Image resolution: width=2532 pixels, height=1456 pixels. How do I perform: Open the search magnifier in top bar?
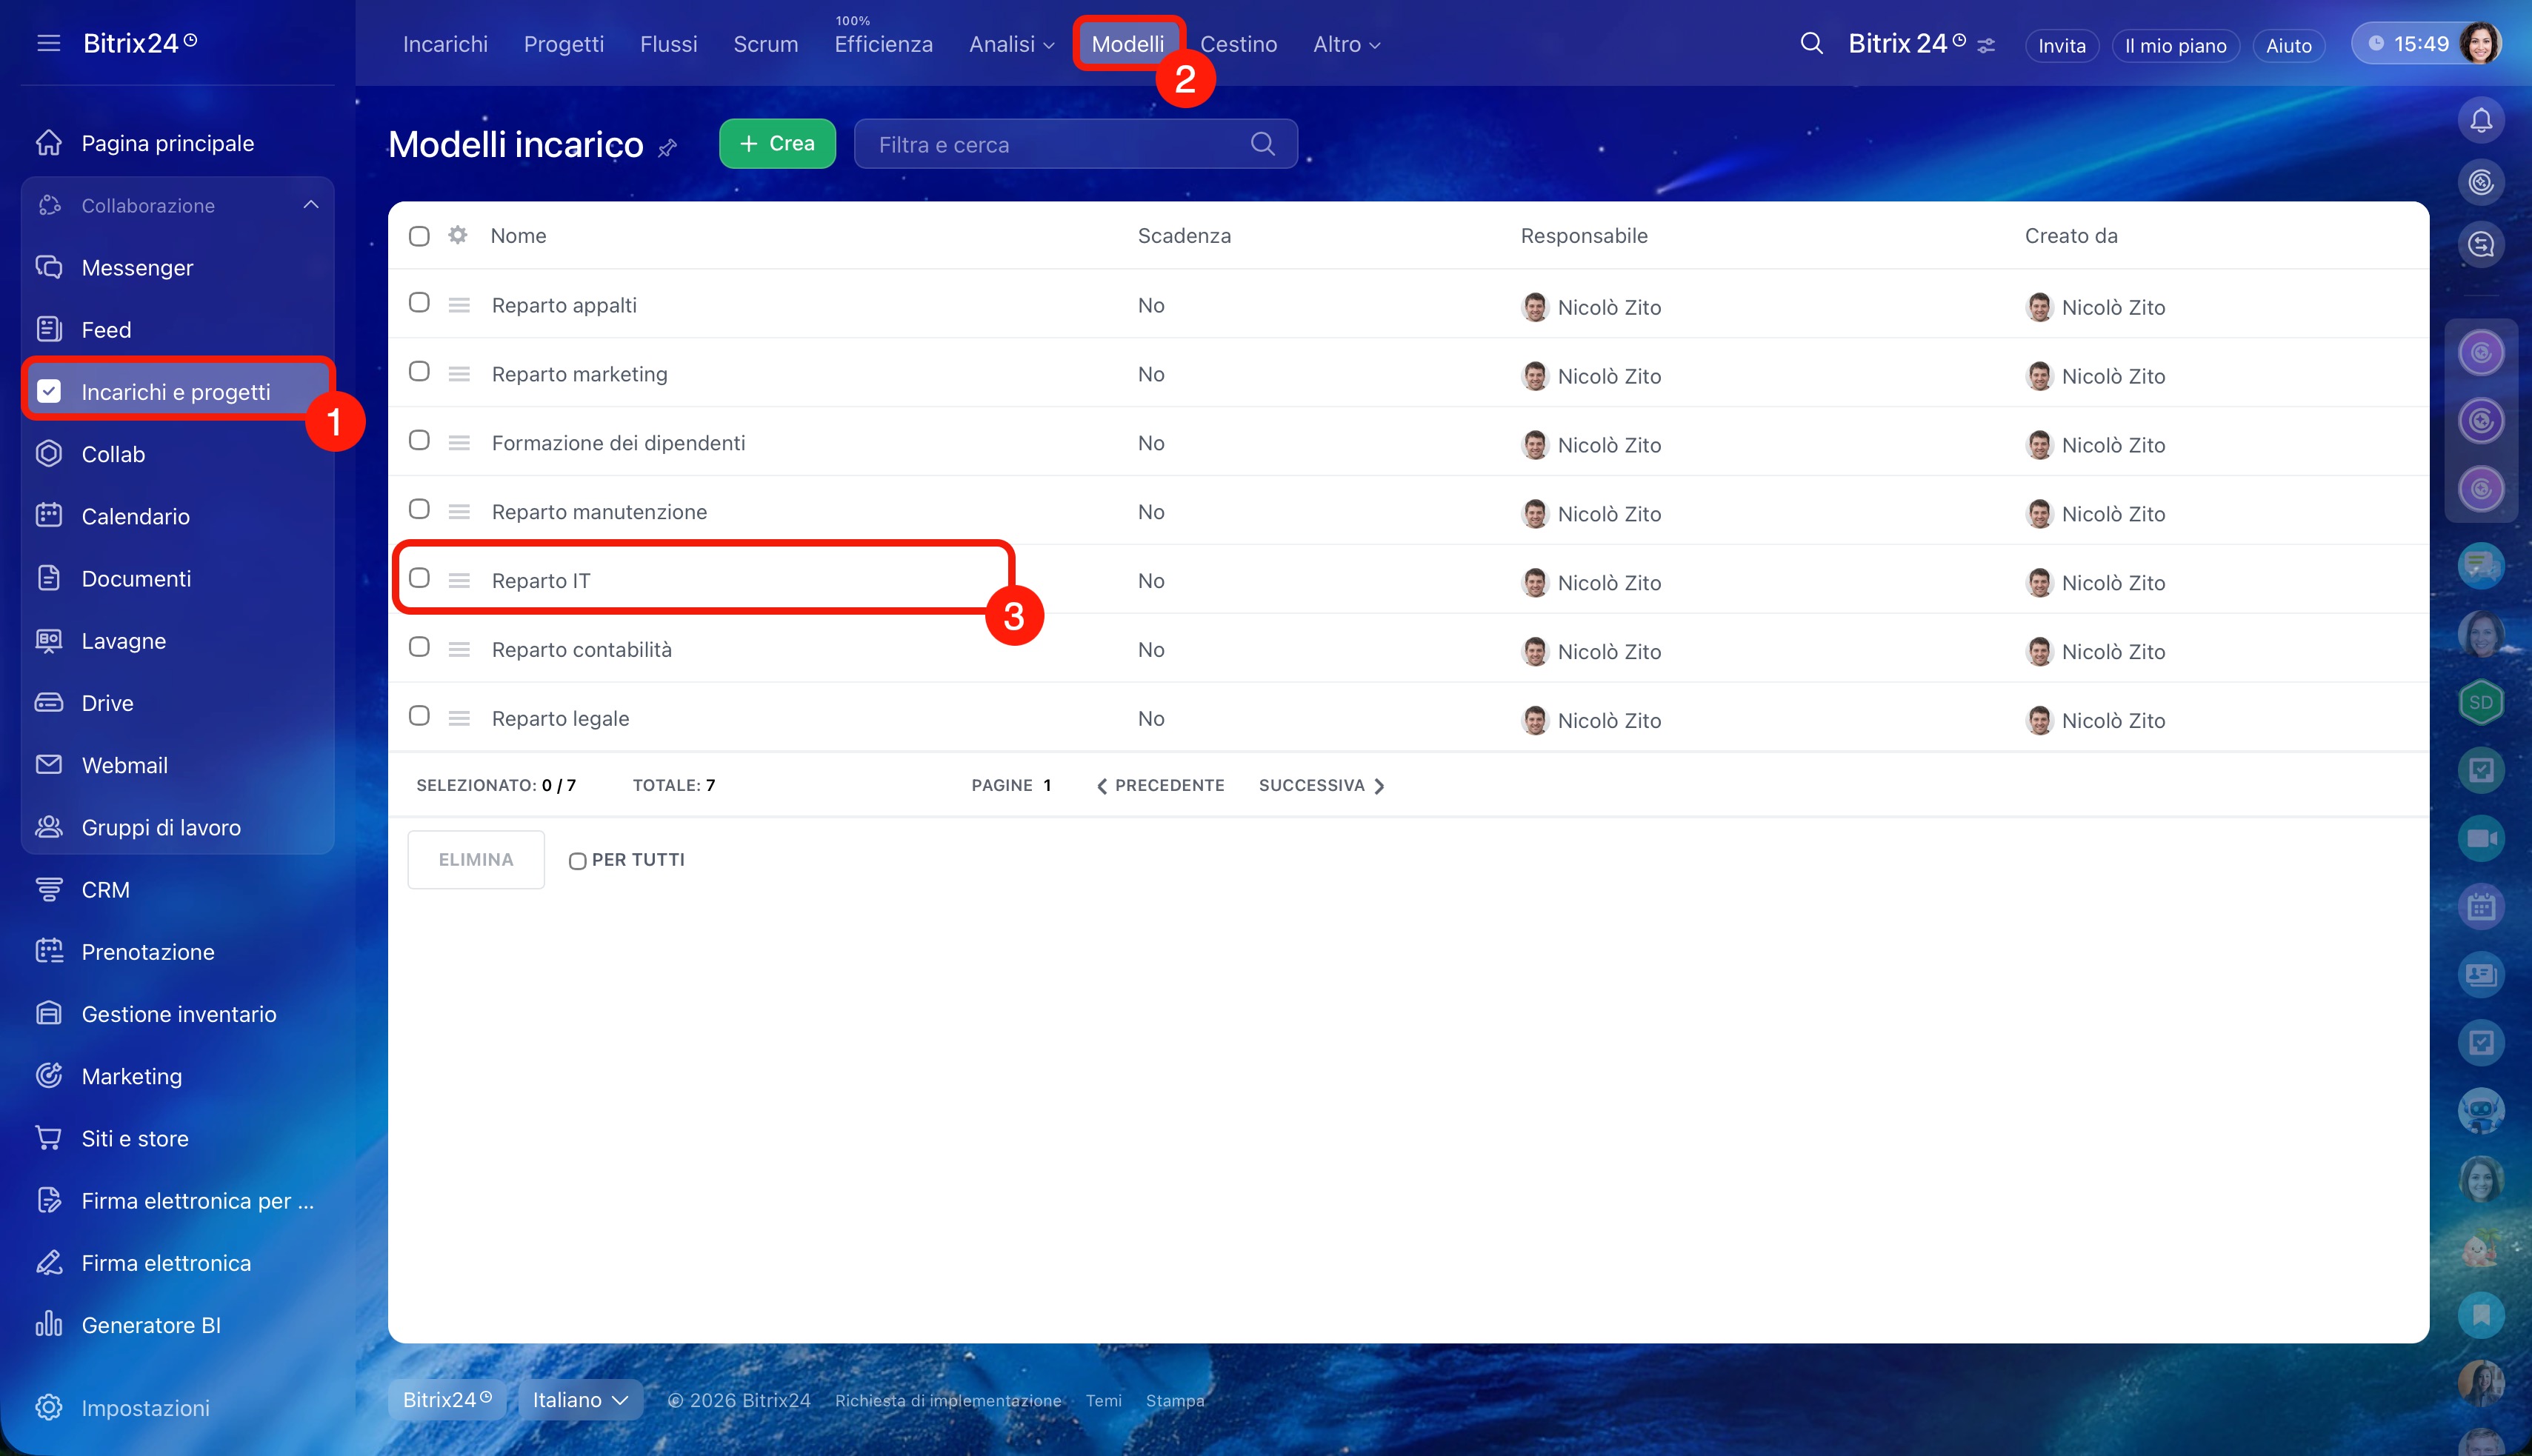coord(1811,44)
